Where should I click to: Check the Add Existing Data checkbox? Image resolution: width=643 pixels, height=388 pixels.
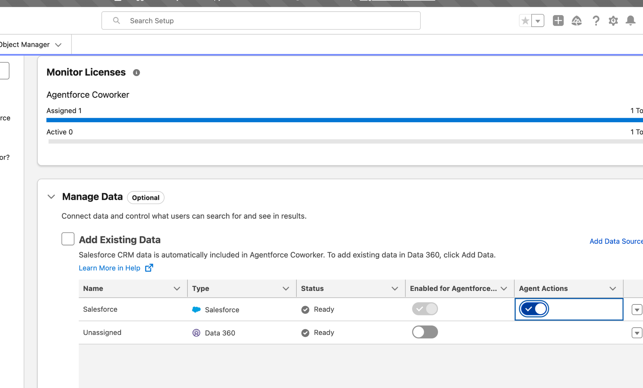coord(68,239)
